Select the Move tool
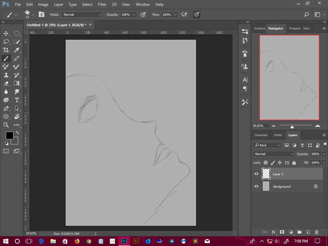 coord(6,33)
